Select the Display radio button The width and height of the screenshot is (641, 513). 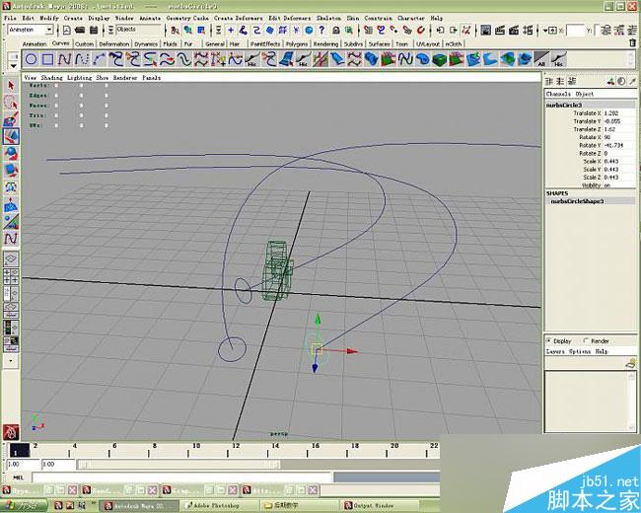(x=550, y=341)
